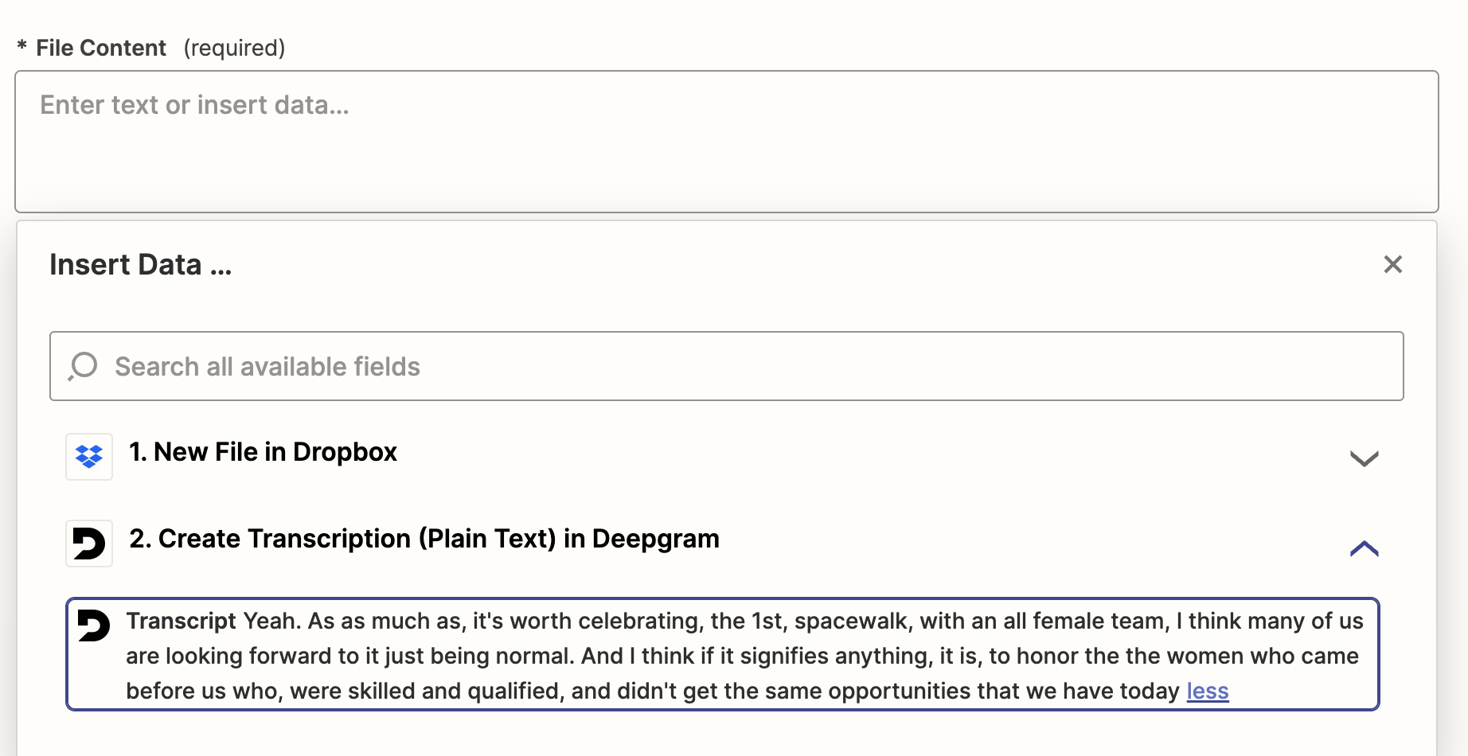Select "2. Create Transcription (Plain Text) in Deepgram" title
The width and height of the screenshot is (1468, 756).
tap(424, 539)
